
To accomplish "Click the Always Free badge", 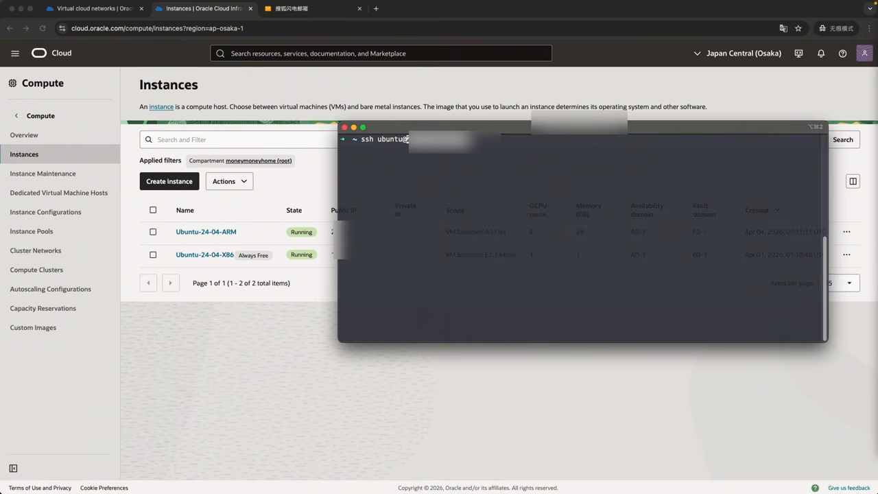I will [253, 255].
